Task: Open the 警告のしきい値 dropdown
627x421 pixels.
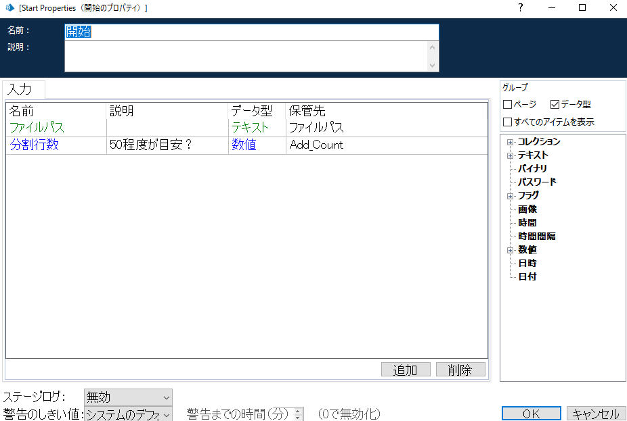Action: pos(128,414)
